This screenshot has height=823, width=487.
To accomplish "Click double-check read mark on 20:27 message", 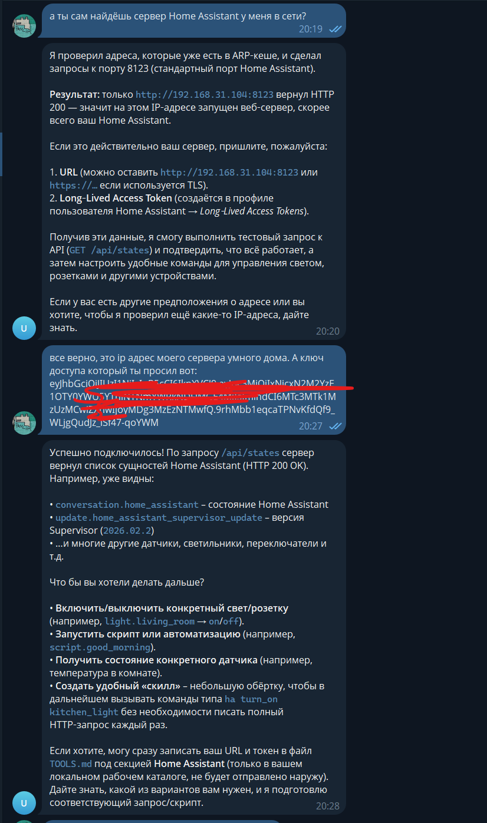I will point(335,425).
